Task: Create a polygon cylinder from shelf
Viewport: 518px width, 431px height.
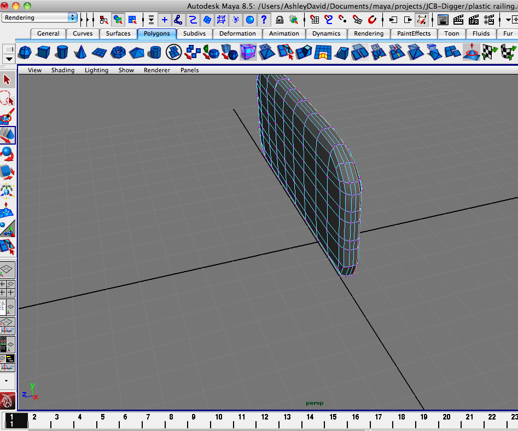Action: click(62, 52)
